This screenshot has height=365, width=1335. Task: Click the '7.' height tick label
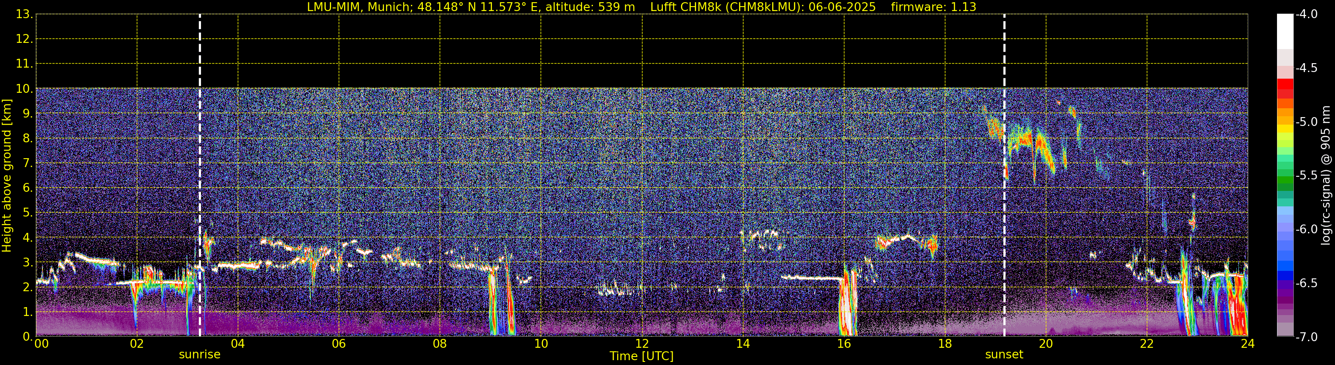pyautogui.click(x=27, y=163)
